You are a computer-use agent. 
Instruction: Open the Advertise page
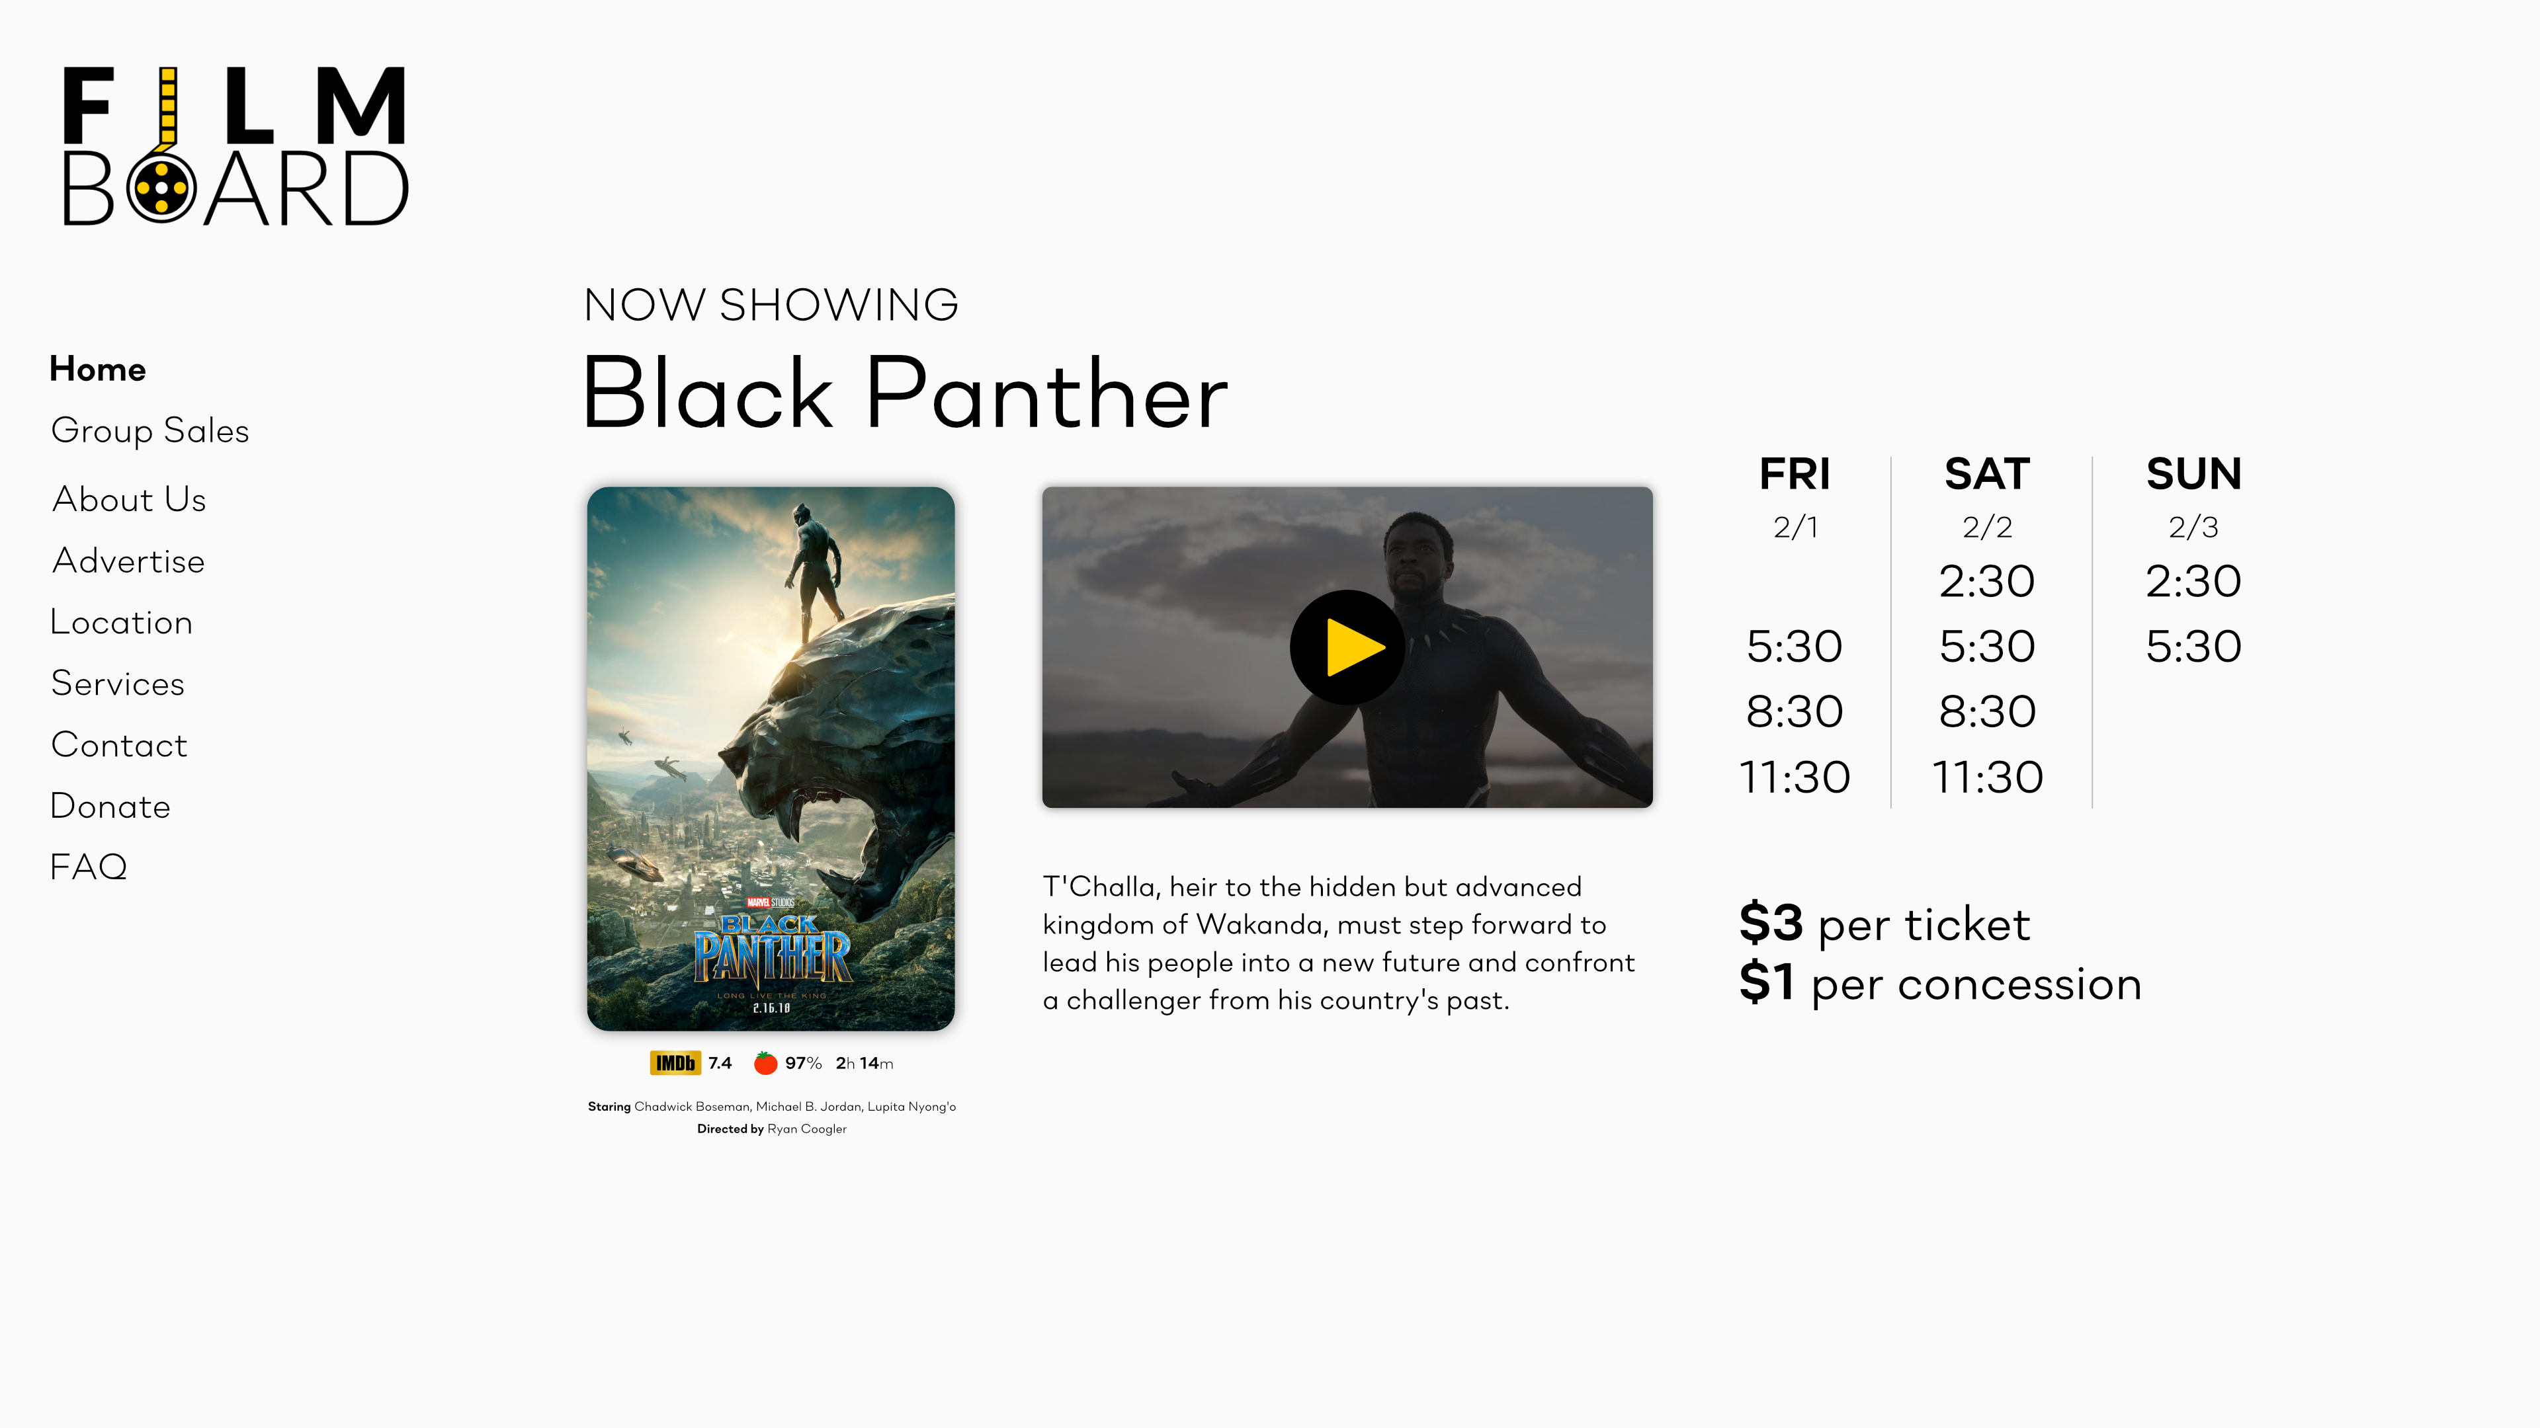coord(128,561)
